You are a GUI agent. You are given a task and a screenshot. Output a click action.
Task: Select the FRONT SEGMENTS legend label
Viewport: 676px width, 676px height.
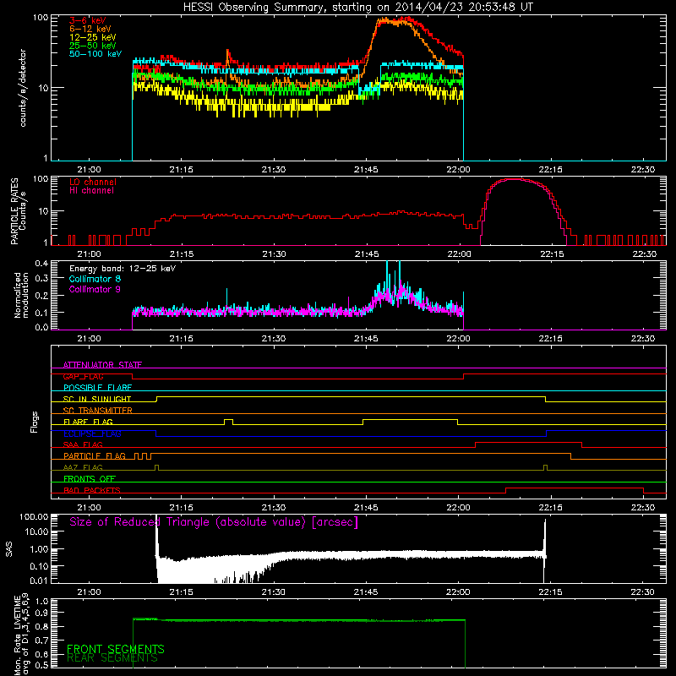116,649
